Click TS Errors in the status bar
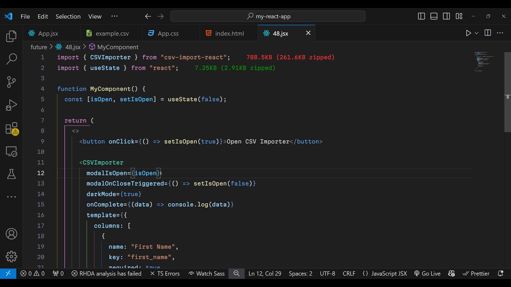Image resolution: width=511 pixels, height=287 pixels. tap(165, 273)
